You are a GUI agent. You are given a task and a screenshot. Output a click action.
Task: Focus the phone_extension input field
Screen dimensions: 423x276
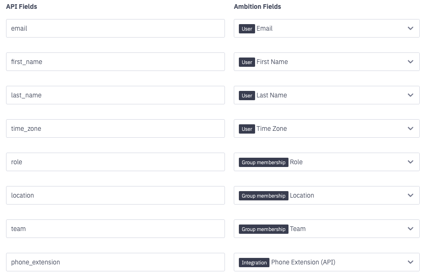pyautogui.click(x=115, y=262)
